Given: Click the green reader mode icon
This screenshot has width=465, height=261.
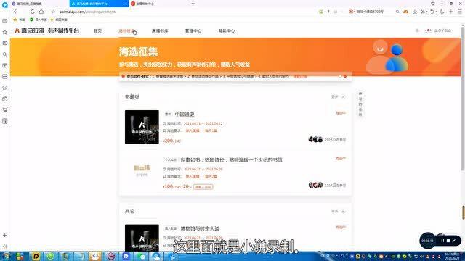Looking at the screenshot, I should (321, 12).
